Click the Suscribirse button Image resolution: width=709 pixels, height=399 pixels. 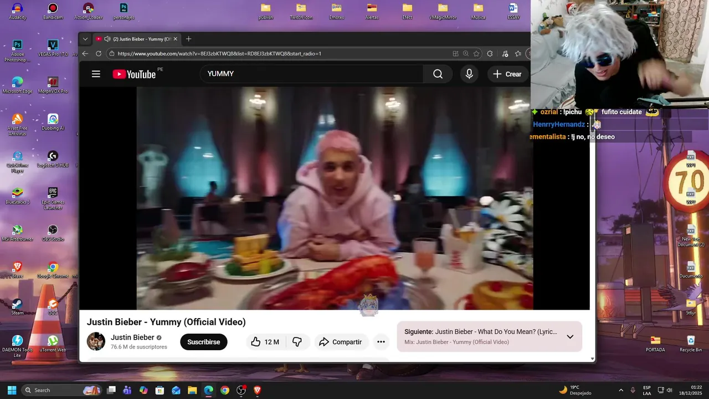pyautogui.click(x=204, y=342)
